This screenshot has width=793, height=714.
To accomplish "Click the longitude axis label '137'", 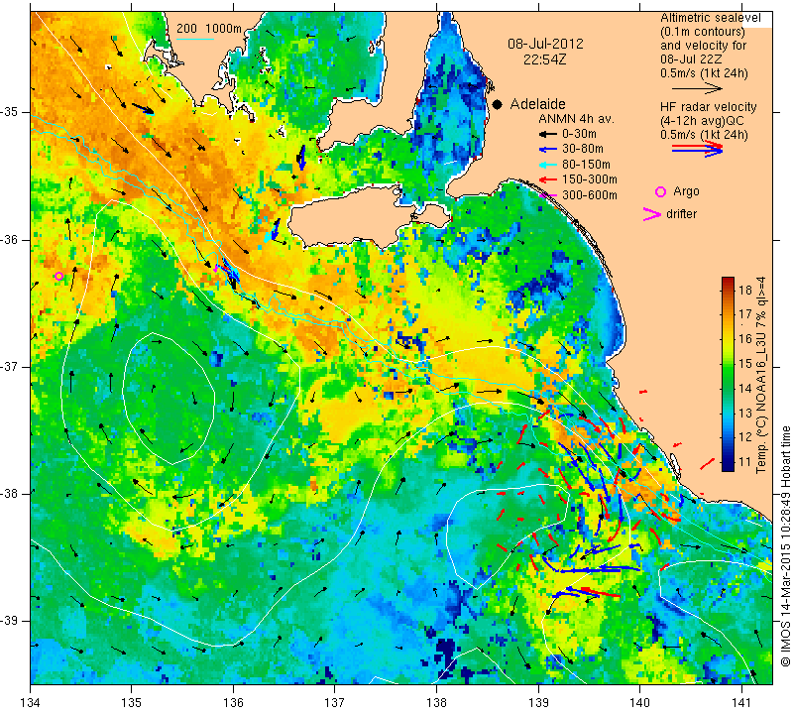I will point(335,703).
